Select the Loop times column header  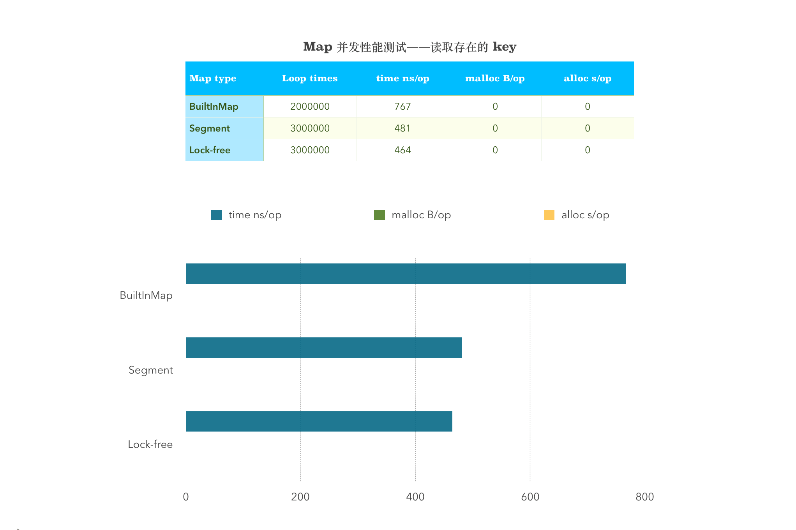[x=310, y=78]
